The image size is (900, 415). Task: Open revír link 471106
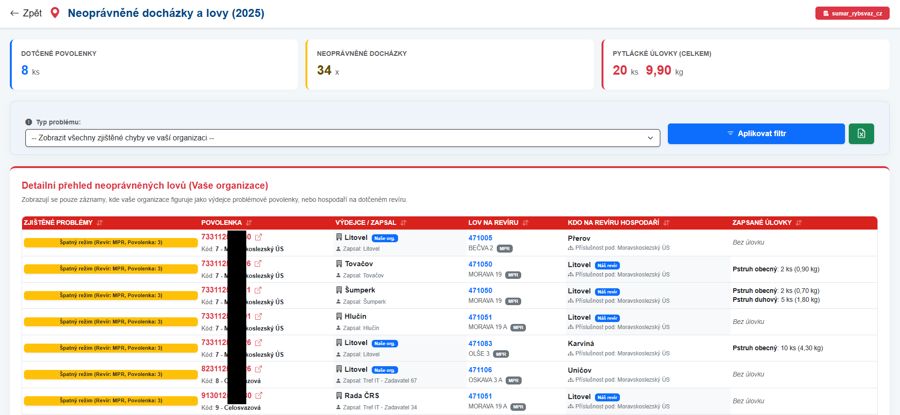click(480, 370)
